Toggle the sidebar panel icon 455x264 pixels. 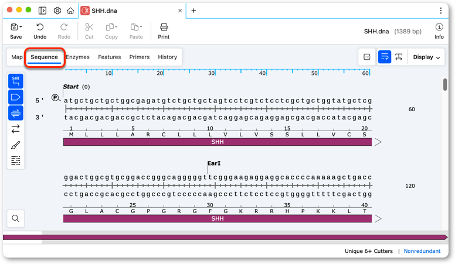point(42,11)
